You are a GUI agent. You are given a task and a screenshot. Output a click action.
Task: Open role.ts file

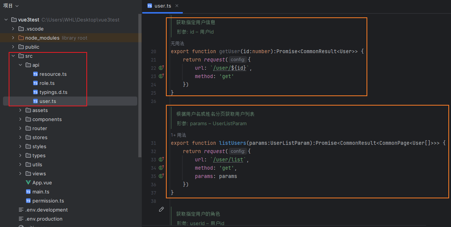(x=47, y=83)
